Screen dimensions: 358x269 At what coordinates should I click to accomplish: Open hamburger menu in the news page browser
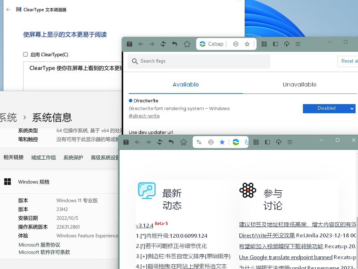pyautogui.click(x=290, y=142)
